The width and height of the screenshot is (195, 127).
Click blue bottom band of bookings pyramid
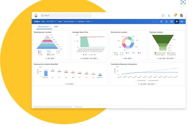pyautogui.click(x=47, y=47)
